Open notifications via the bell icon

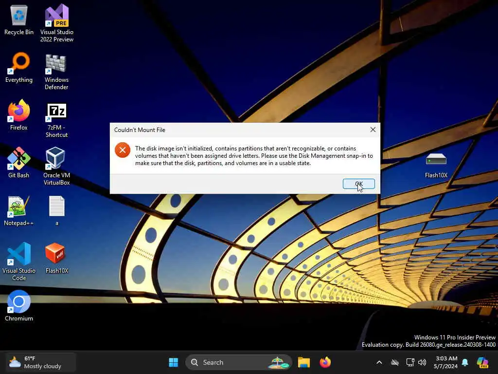click(x=465, y=362)
